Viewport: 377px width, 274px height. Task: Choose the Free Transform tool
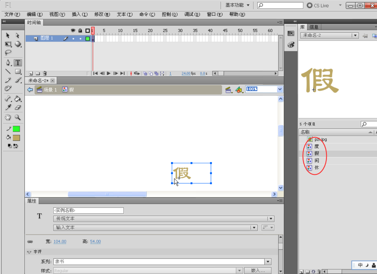pyautogui.click(x=8, y=44)
